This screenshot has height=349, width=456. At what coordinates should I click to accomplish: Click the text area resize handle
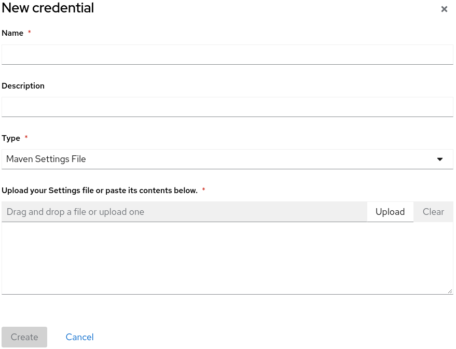[x=450, y=292]
